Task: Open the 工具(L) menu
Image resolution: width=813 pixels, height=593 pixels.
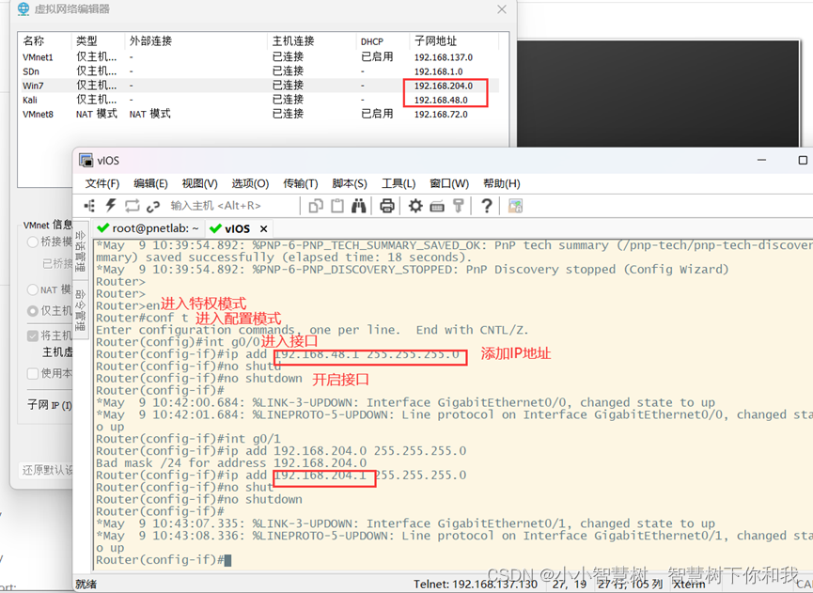Action: click(399, 183)
